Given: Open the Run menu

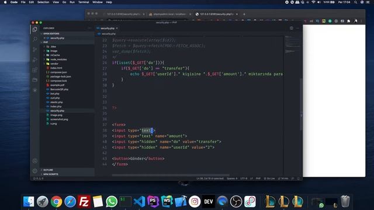Looking at the screenshot, I should click(x=72, y=2).
